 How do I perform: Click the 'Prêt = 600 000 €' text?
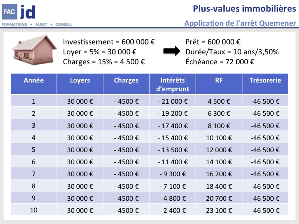(213, 42)
